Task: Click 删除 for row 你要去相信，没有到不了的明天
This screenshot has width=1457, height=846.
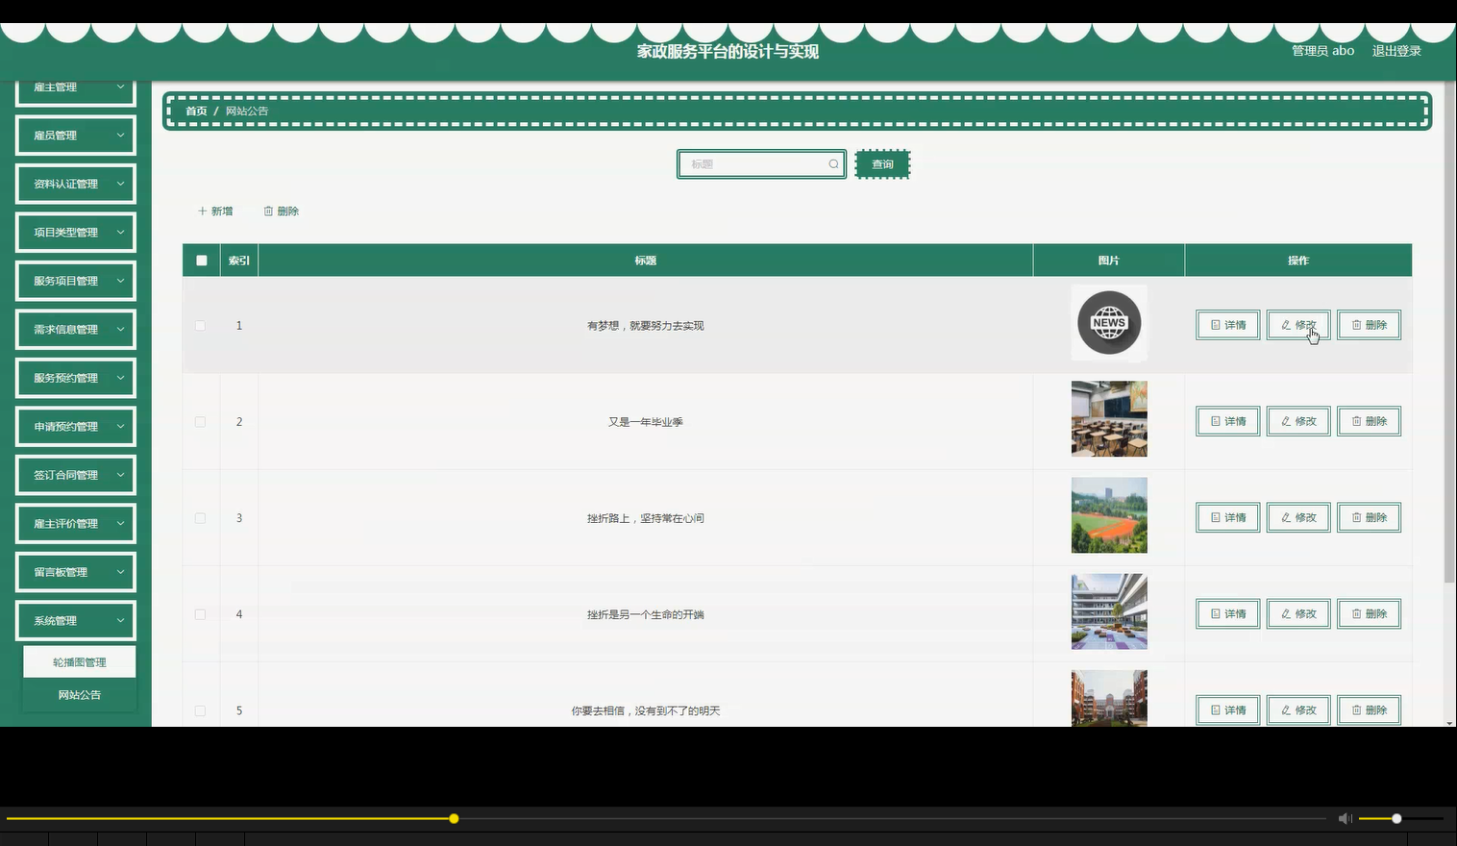Action: tap(1369, 709)
